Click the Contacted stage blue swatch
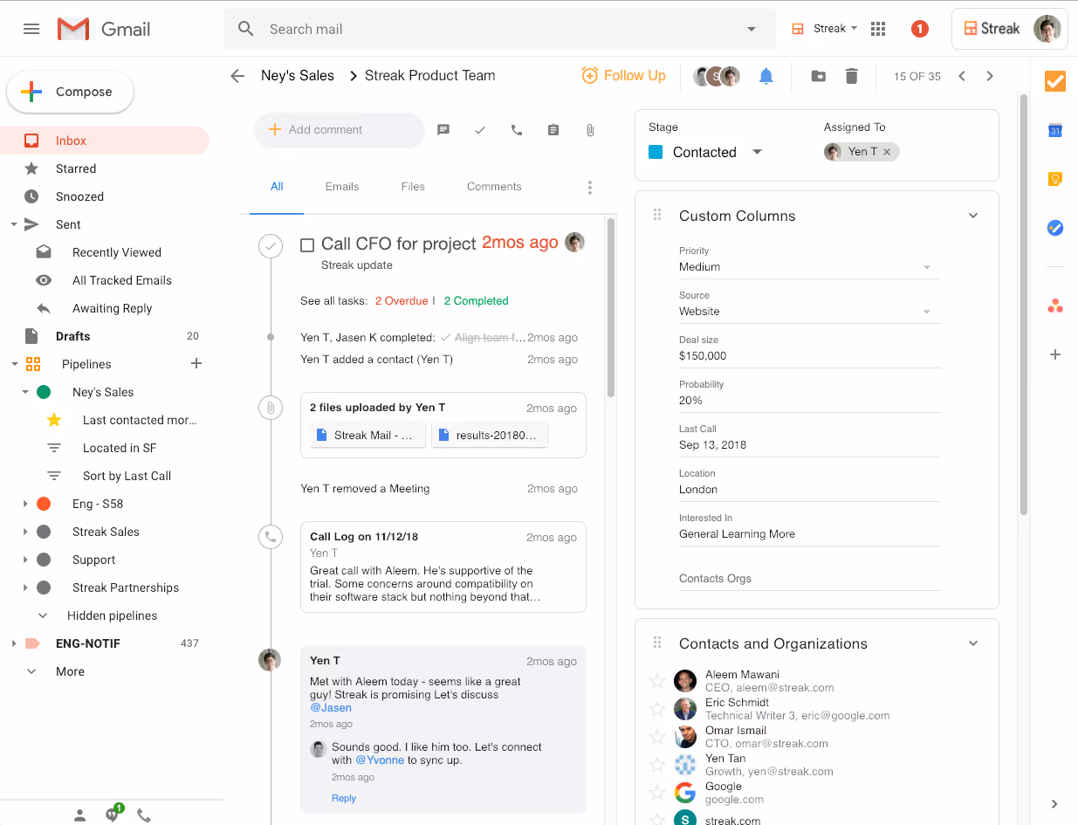 (x=656, y=152)
